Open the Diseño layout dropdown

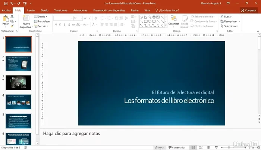41,17
